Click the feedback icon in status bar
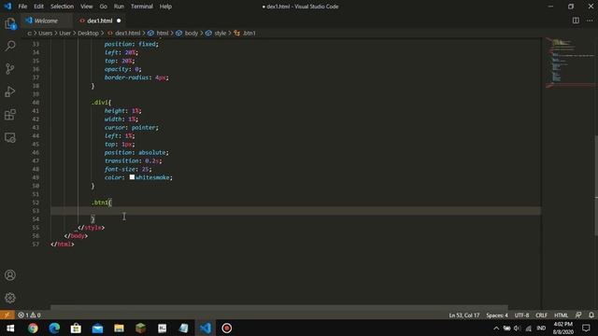This screenshot has height=336, width=598. pyautogui.click(x=578, y=315)
